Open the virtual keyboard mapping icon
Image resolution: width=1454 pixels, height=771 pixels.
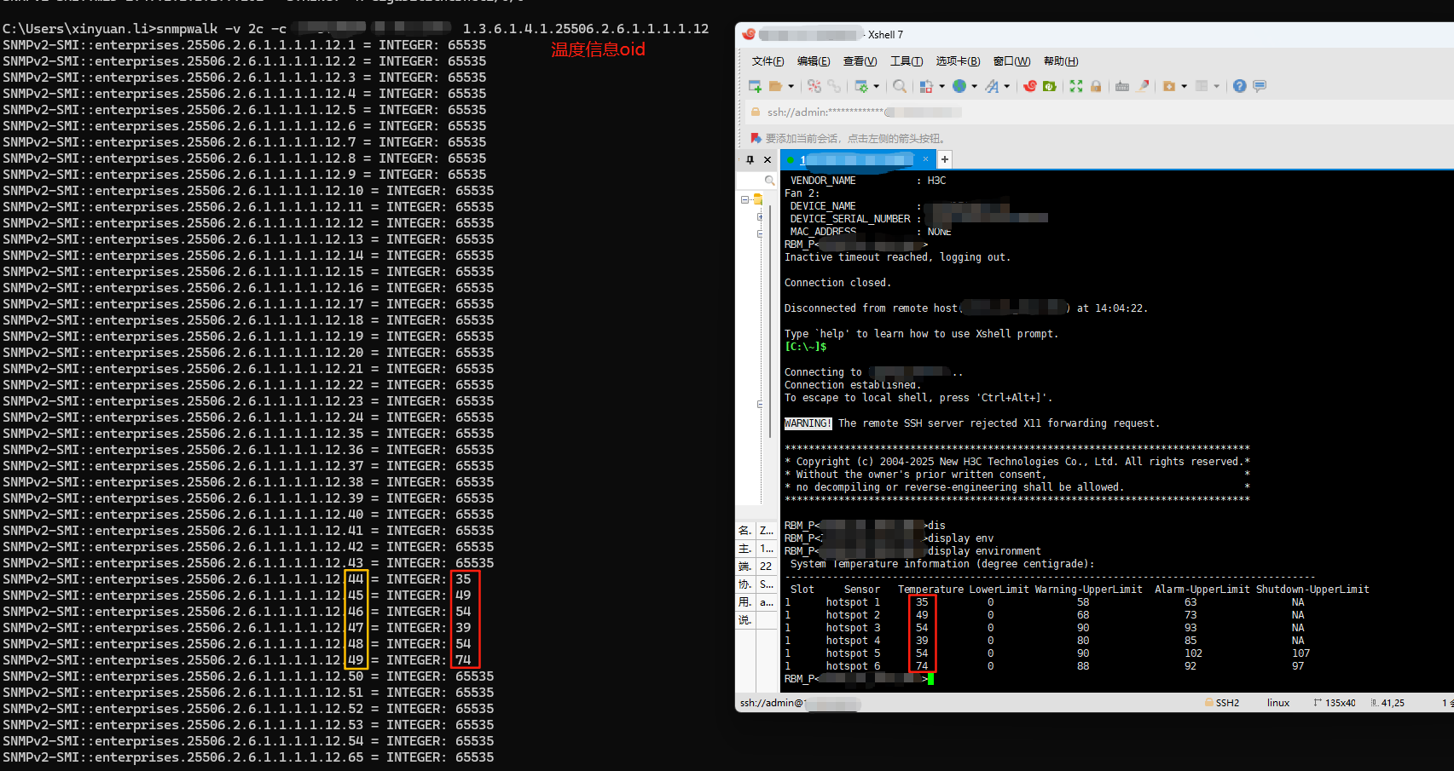coord(1122,86)
